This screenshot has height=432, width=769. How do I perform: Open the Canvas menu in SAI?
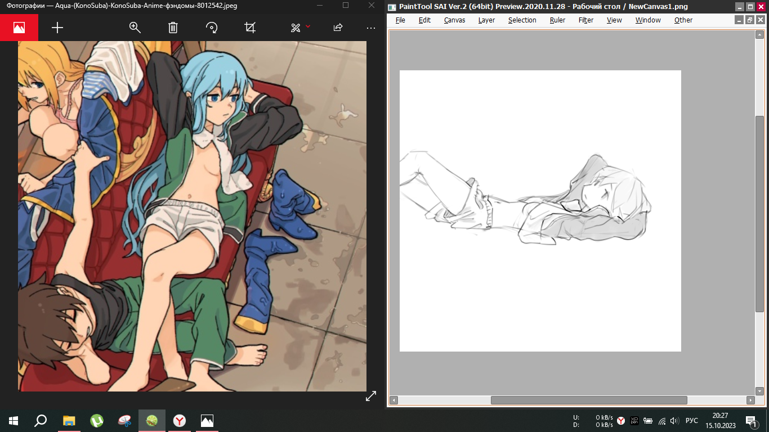click(454, 20)
